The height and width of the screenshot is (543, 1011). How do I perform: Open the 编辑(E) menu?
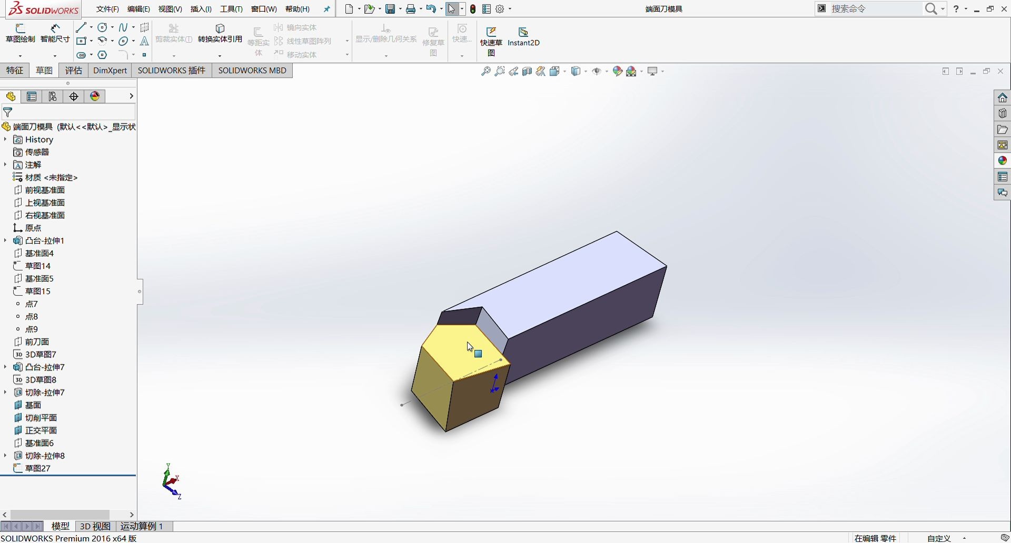pyautogui.click(x=139, y=9)
